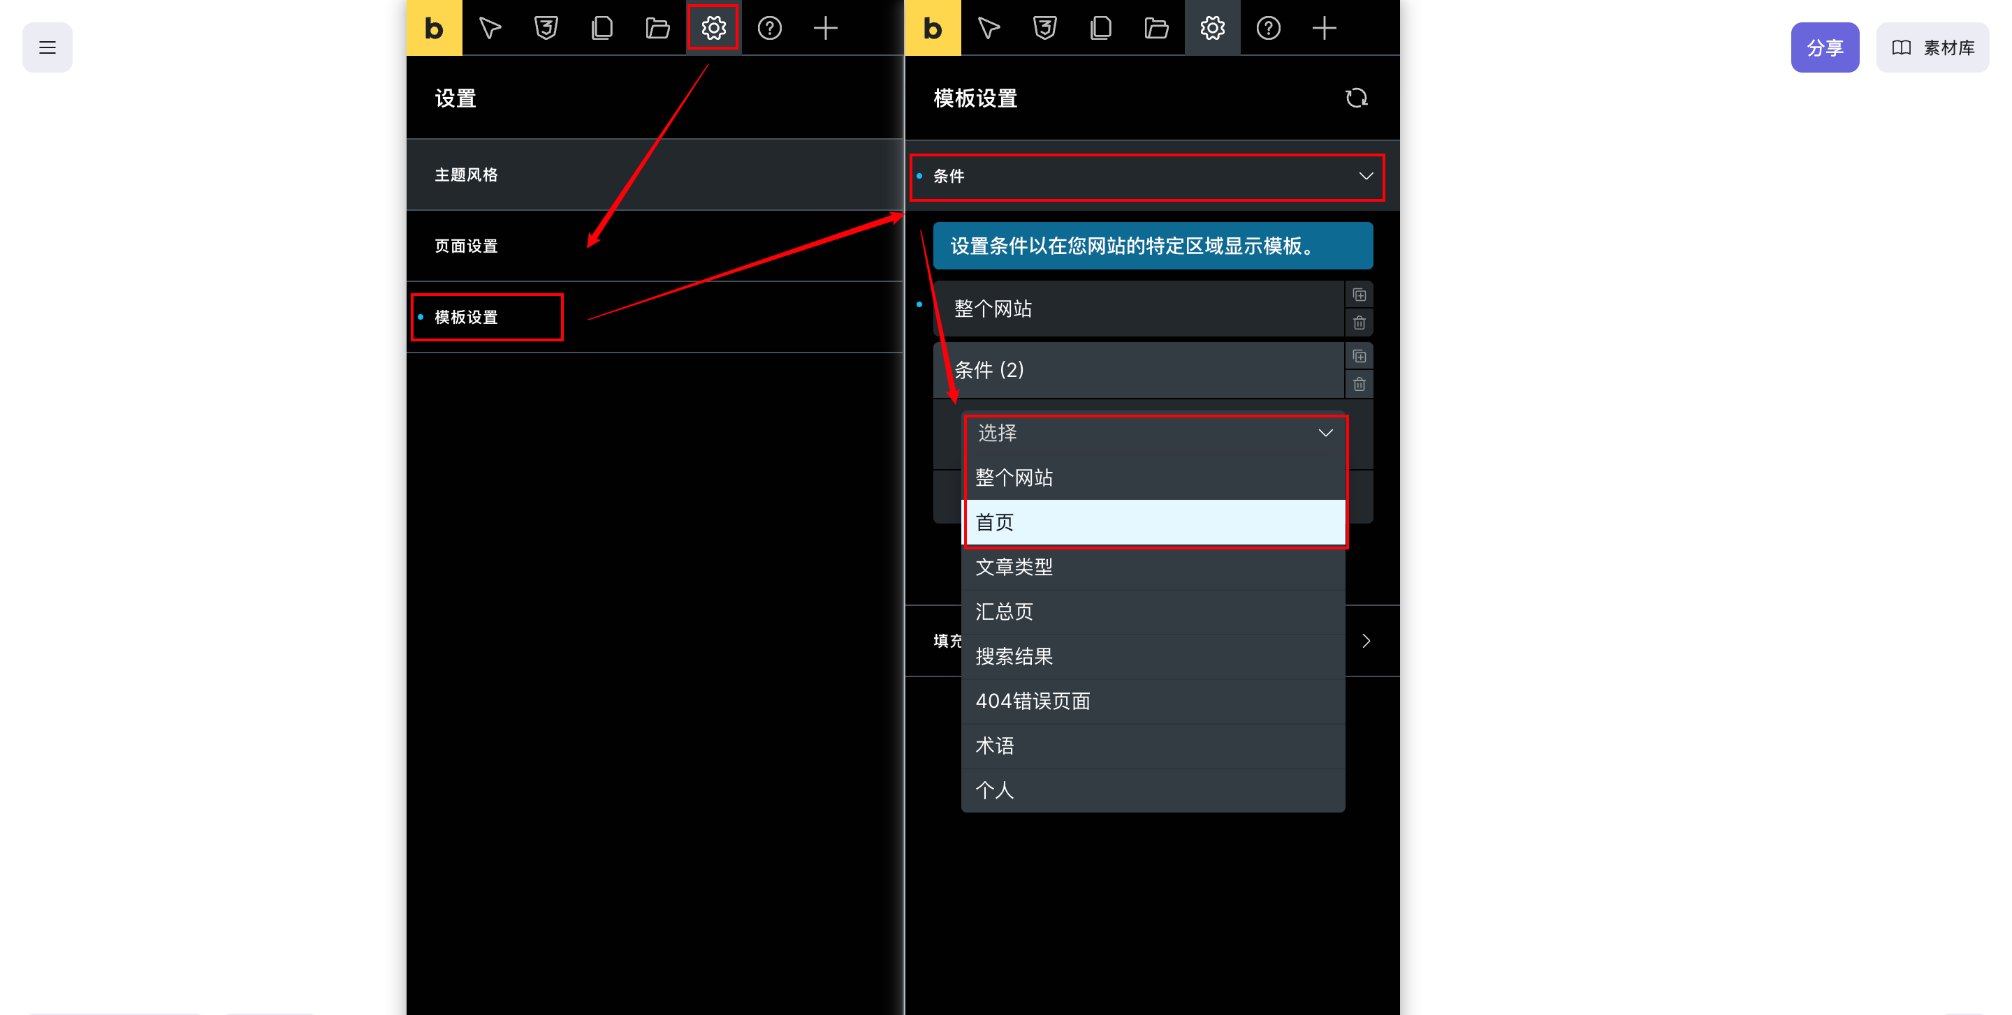2012x1015 pixels.
Task: Open the pages icon in left panel
Action: click(602, 28)
